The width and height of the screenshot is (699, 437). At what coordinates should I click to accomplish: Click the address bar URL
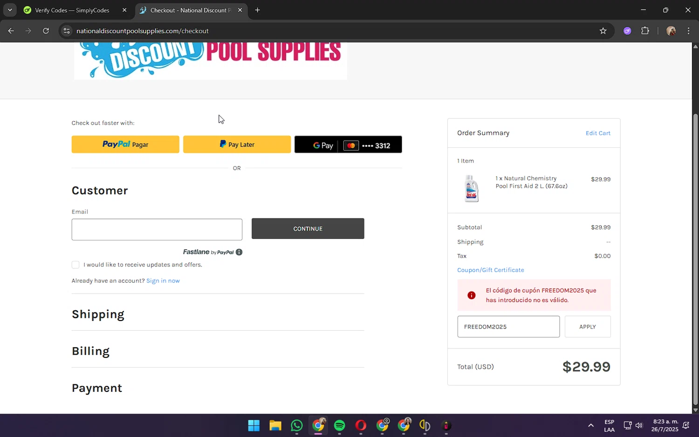coord(143,31)
